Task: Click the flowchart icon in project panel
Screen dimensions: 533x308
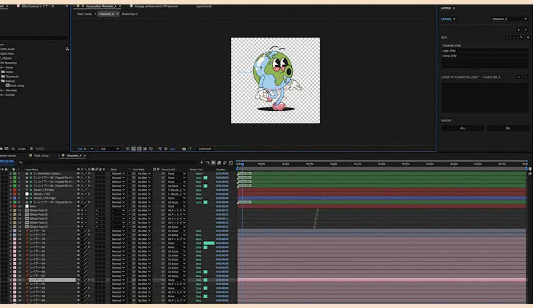Action: pyautogui.click(x=68, y=49)
